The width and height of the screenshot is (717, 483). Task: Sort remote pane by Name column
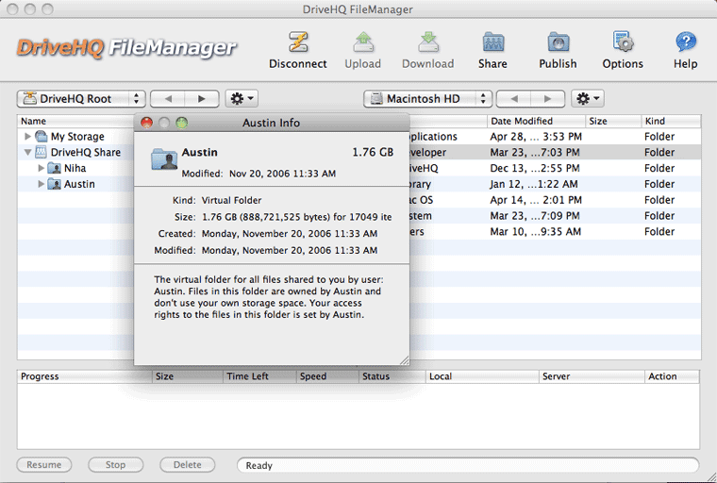tap(75, 121)
